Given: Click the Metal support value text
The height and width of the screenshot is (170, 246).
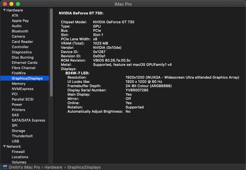Looking at the screenshot, I should pos(132,65).
